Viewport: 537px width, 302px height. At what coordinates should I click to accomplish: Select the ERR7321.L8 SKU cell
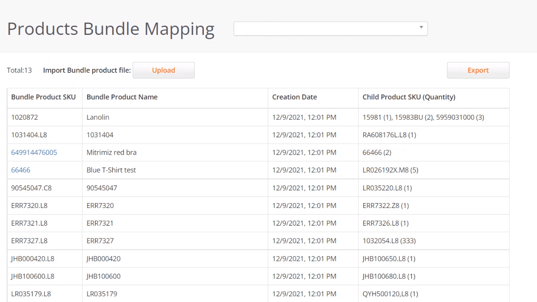click(x=45, y=223)
